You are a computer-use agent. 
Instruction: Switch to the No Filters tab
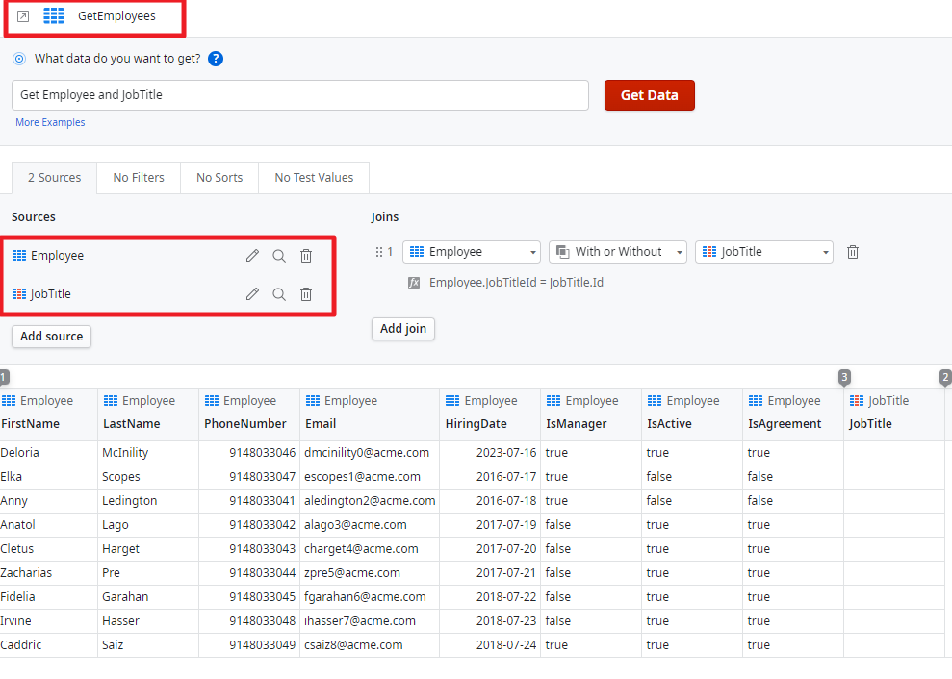[139, 178]
